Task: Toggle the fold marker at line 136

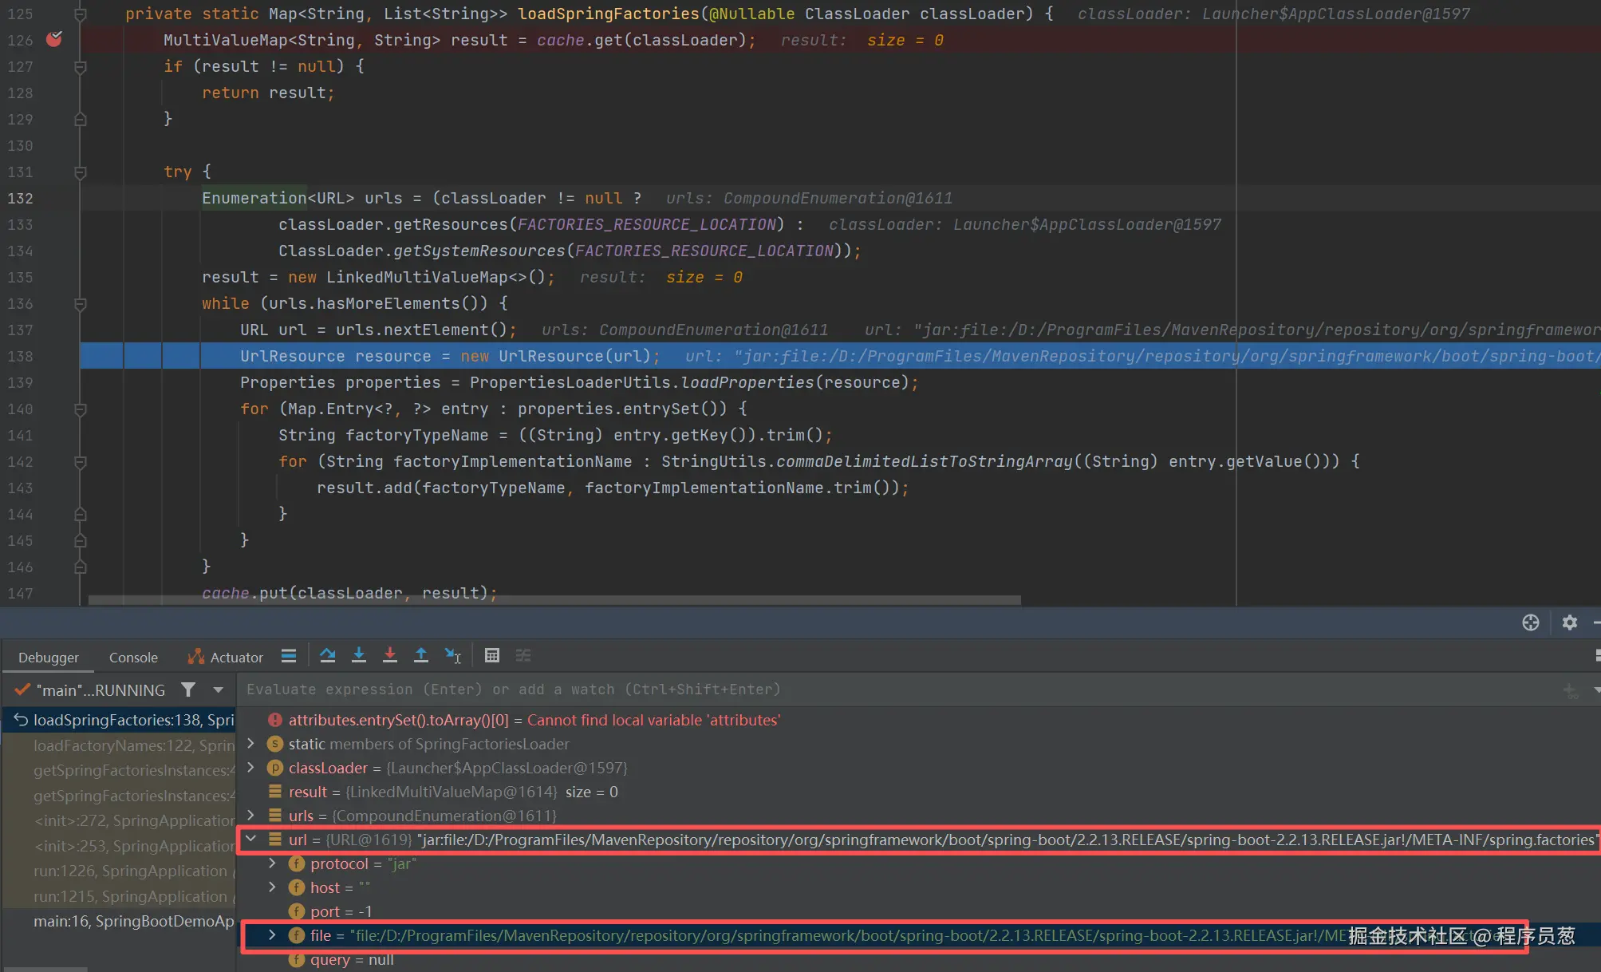Action: 80,303
